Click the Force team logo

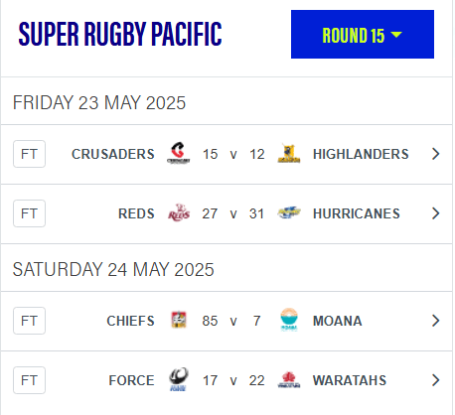(x=179, y=379)
